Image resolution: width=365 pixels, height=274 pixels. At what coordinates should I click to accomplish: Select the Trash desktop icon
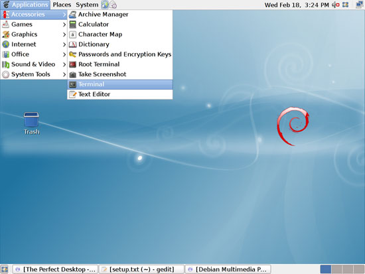(x=31, y=123)
